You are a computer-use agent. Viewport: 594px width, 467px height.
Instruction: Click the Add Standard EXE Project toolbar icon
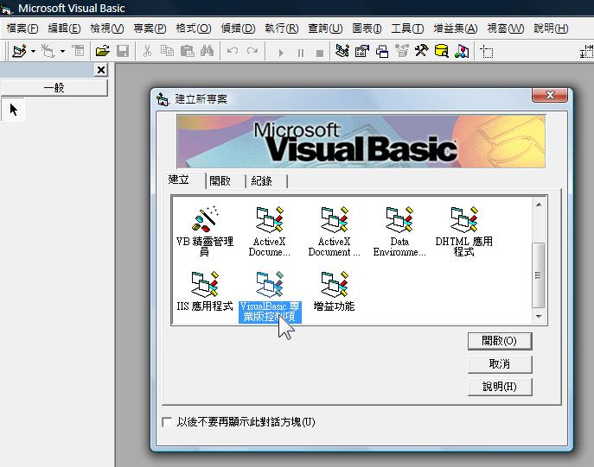pyautogui.click(x=19, y=51)
